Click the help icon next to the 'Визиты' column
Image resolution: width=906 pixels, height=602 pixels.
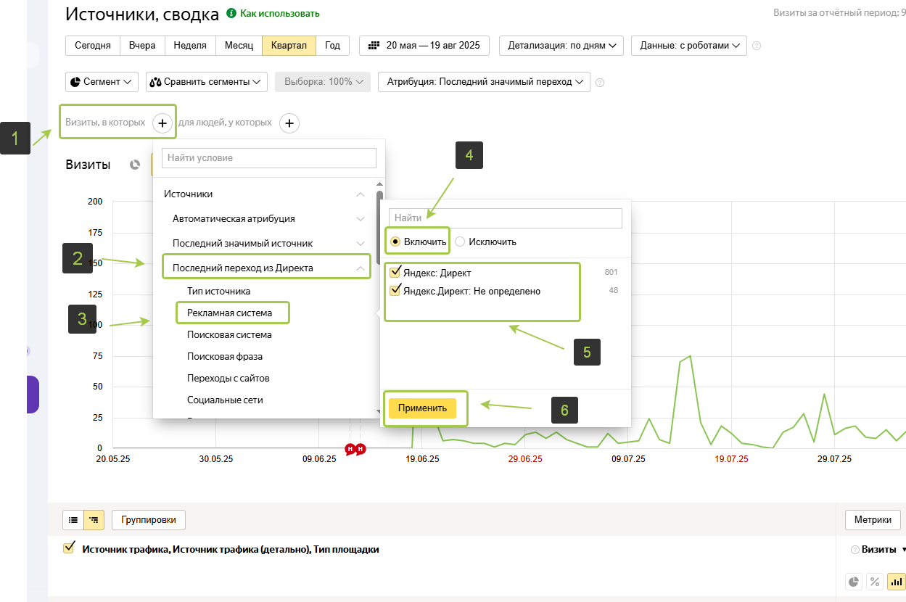coord(854,550)
